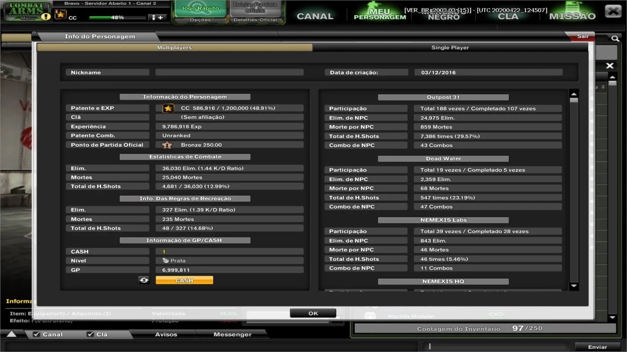Viewport: 627px width, 352px height.
Task: Open the Combat Arms Menu logo
Action: coord(27,11)
